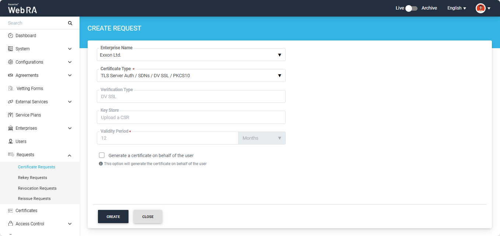Click the Agreements handshake icon
This screenshot has height=236, width=500.
coord(10,75)
